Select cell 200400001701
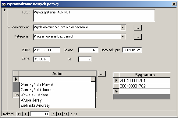This screenshot has height=118, width=178. [x=145, y=80]
